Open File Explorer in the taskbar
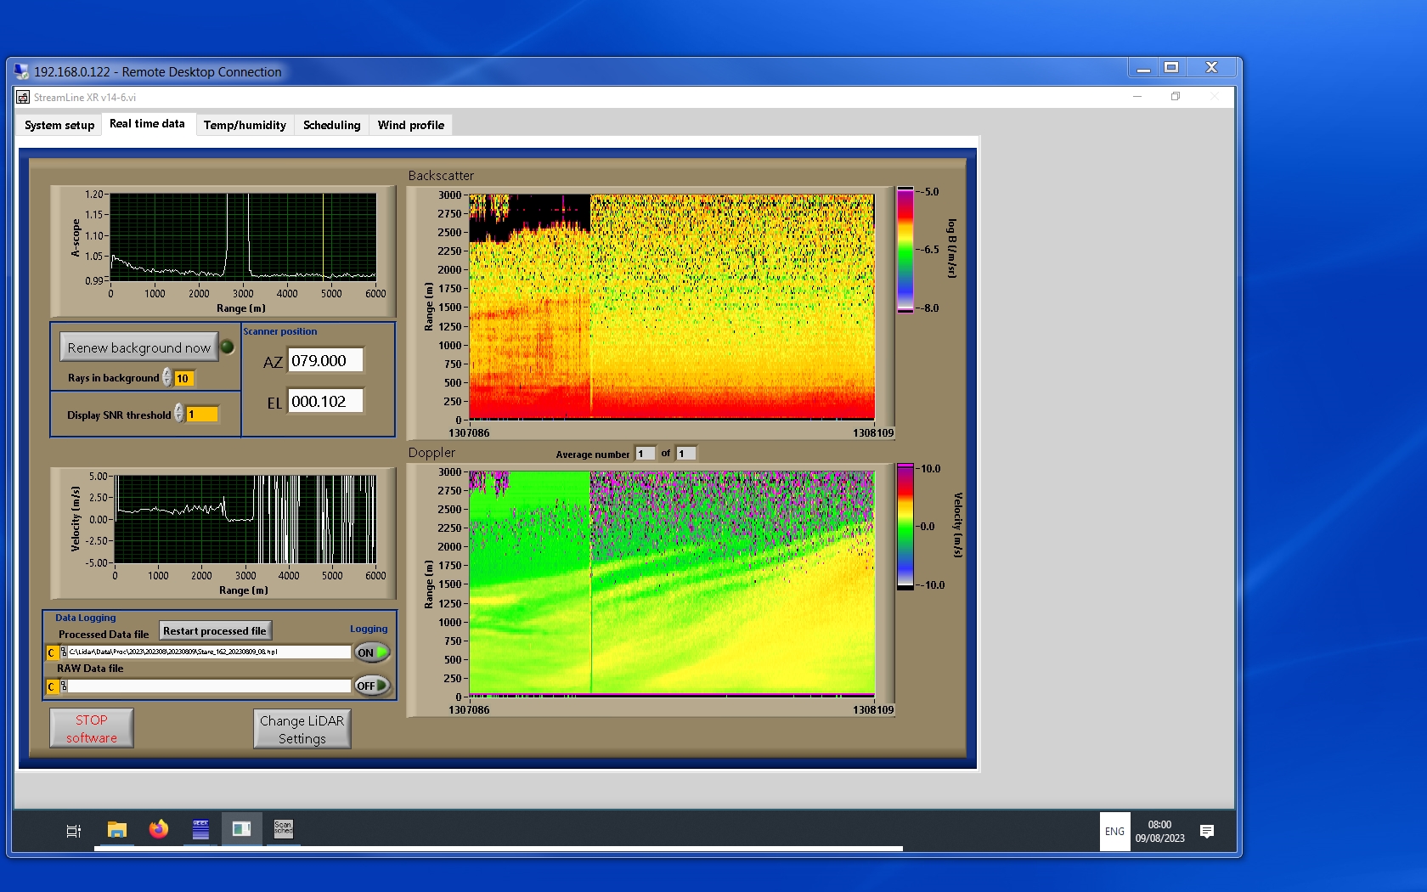Viewport: 1427px width, 892px height. coord(117,829)
